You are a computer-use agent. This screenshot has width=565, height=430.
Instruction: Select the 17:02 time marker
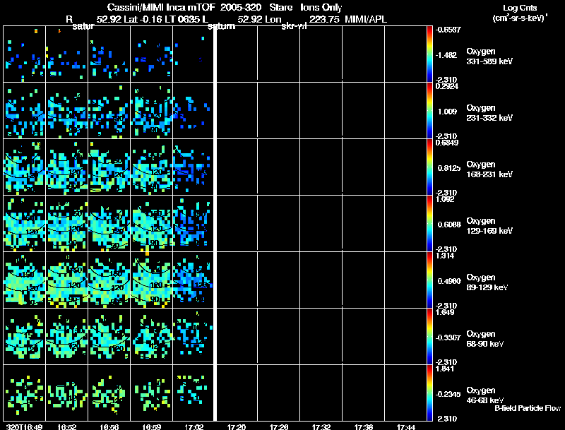(194, 426)
